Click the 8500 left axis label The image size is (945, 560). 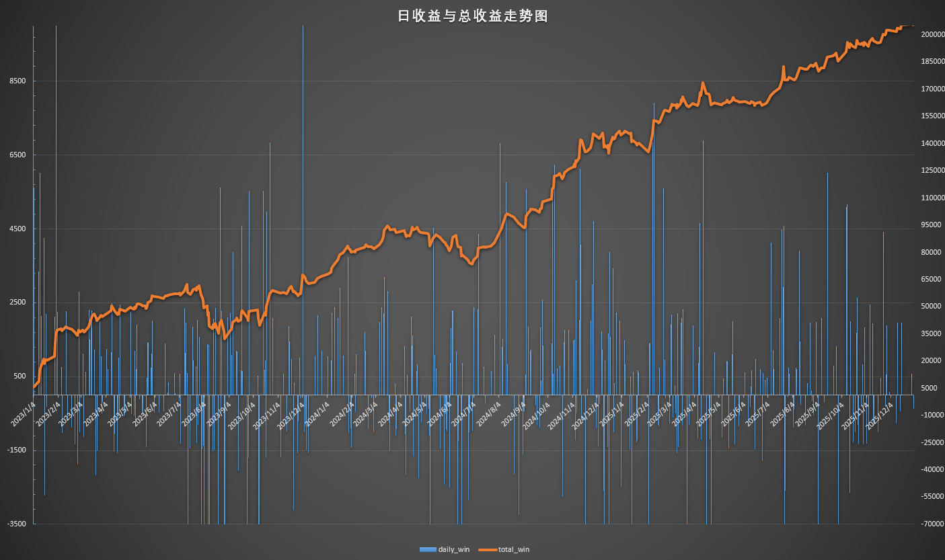pos(16,81)
